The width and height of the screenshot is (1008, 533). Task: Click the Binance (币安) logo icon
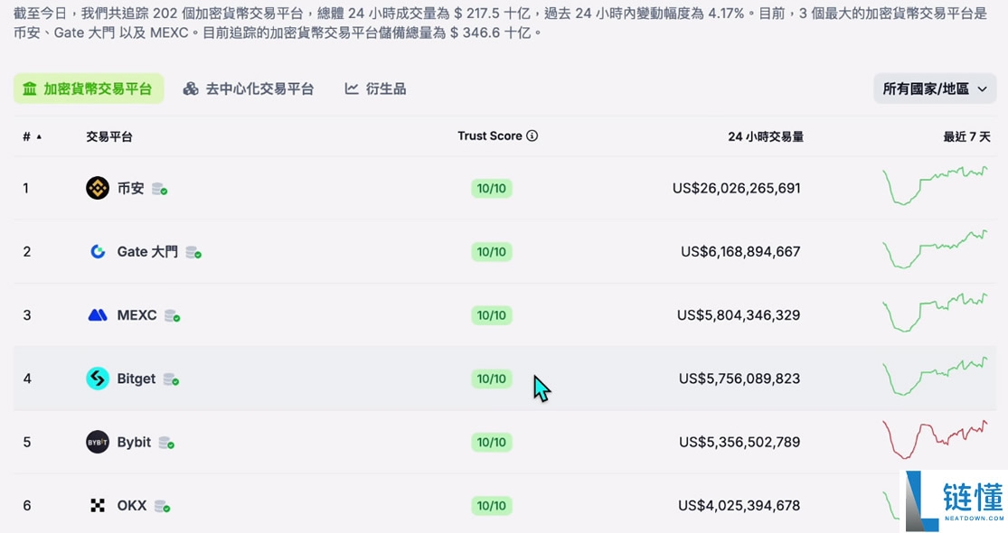point(98,188)
